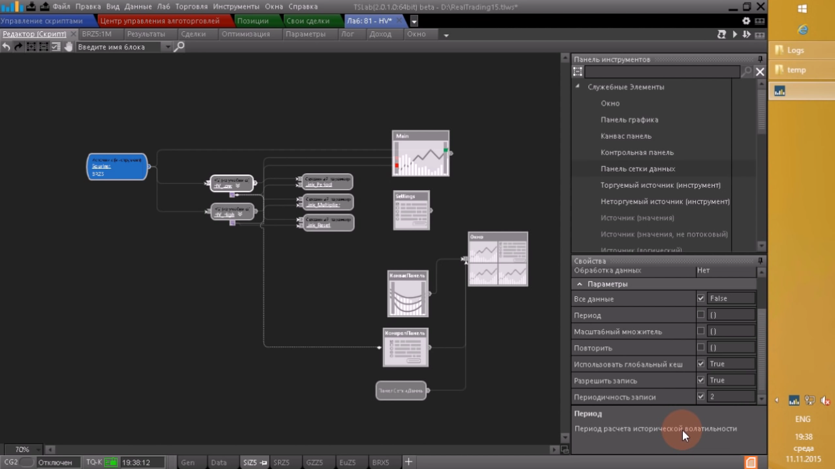Uncheck the Все данные checkbox

[701, 299]
